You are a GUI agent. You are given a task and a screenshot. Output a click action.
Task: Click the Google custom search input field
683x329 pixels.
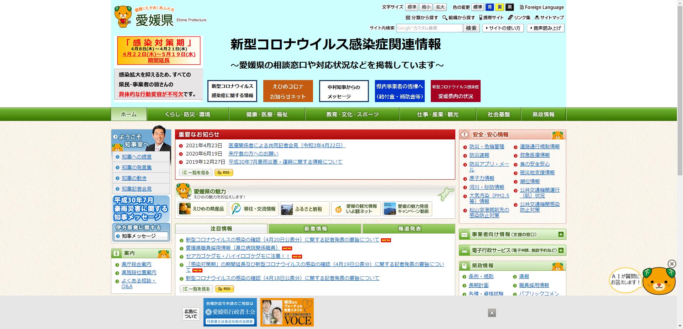click(x=429, y=28)
